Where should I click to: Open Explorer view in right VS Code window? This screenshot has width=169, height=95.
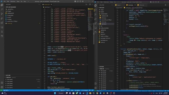[95, 6]
